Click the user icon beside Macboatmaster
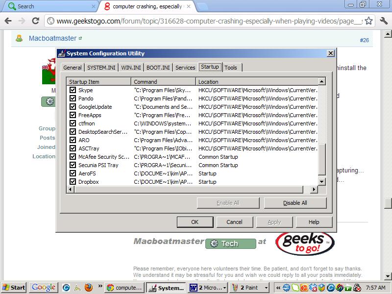Screen dimensions: 392x294 [x=19, y=38]
